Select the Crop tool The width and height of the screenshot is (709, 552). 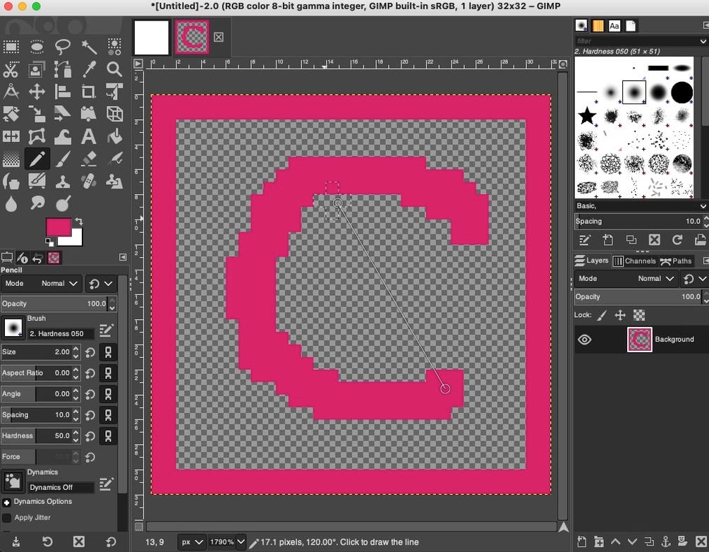[89, 91]
